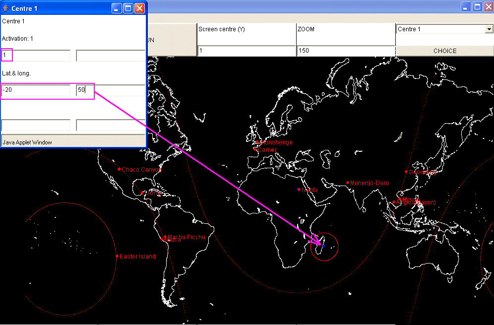Click the Java icon in Centre 1 title bar
The image size is (494, 325).
click(x=6, y=8)
